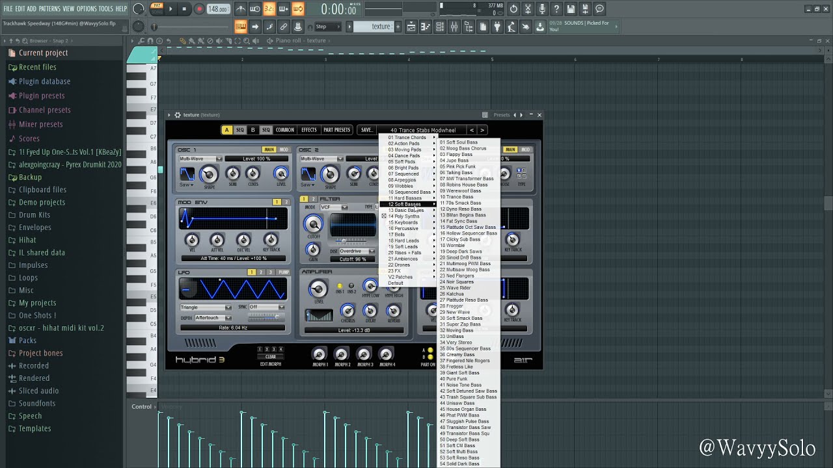Click the CLEAR button under Edit Morph

(270, 356)
